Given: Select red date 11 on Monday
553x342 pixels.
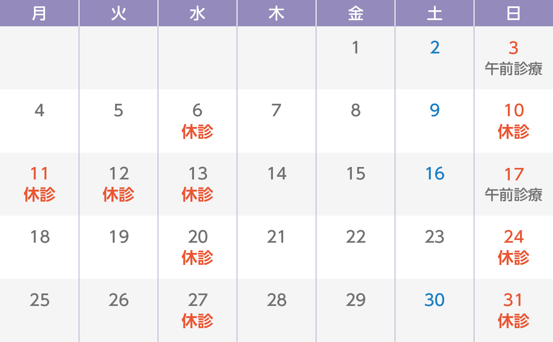Looking at the screenshot, I should click(39, 174).
